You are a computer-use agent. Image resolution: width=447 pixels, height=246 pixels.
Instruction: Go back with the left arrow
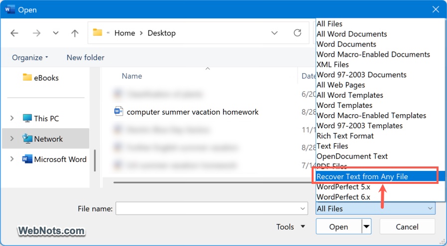[x=14, y=33]
